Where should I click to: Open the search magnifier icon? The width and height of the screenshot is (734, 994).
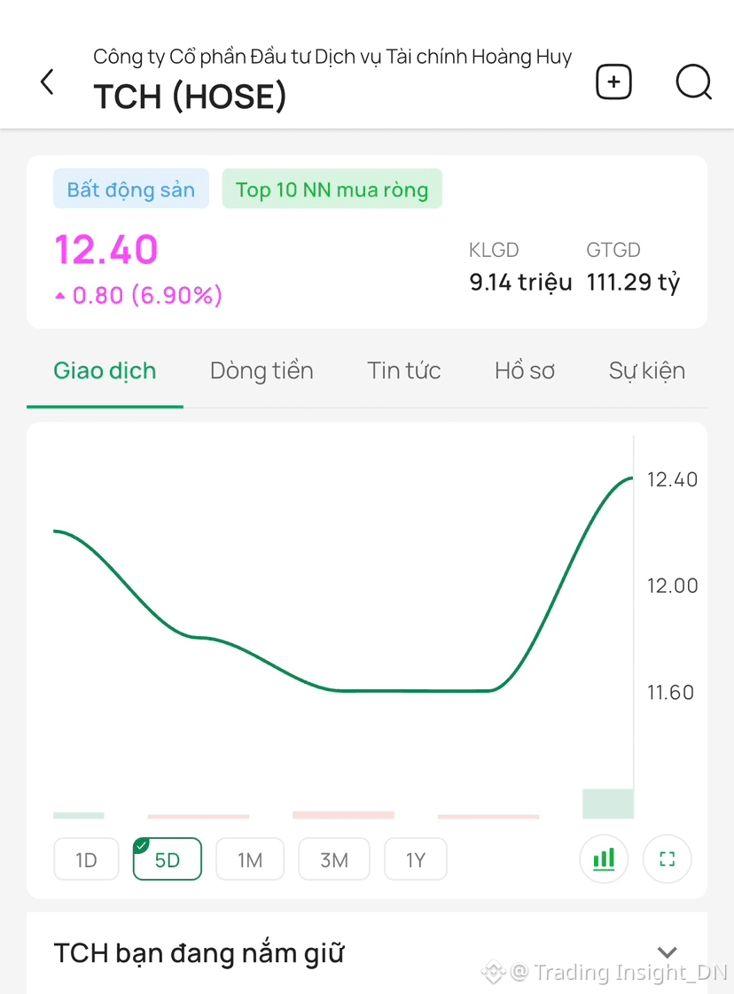pos(693,82)
